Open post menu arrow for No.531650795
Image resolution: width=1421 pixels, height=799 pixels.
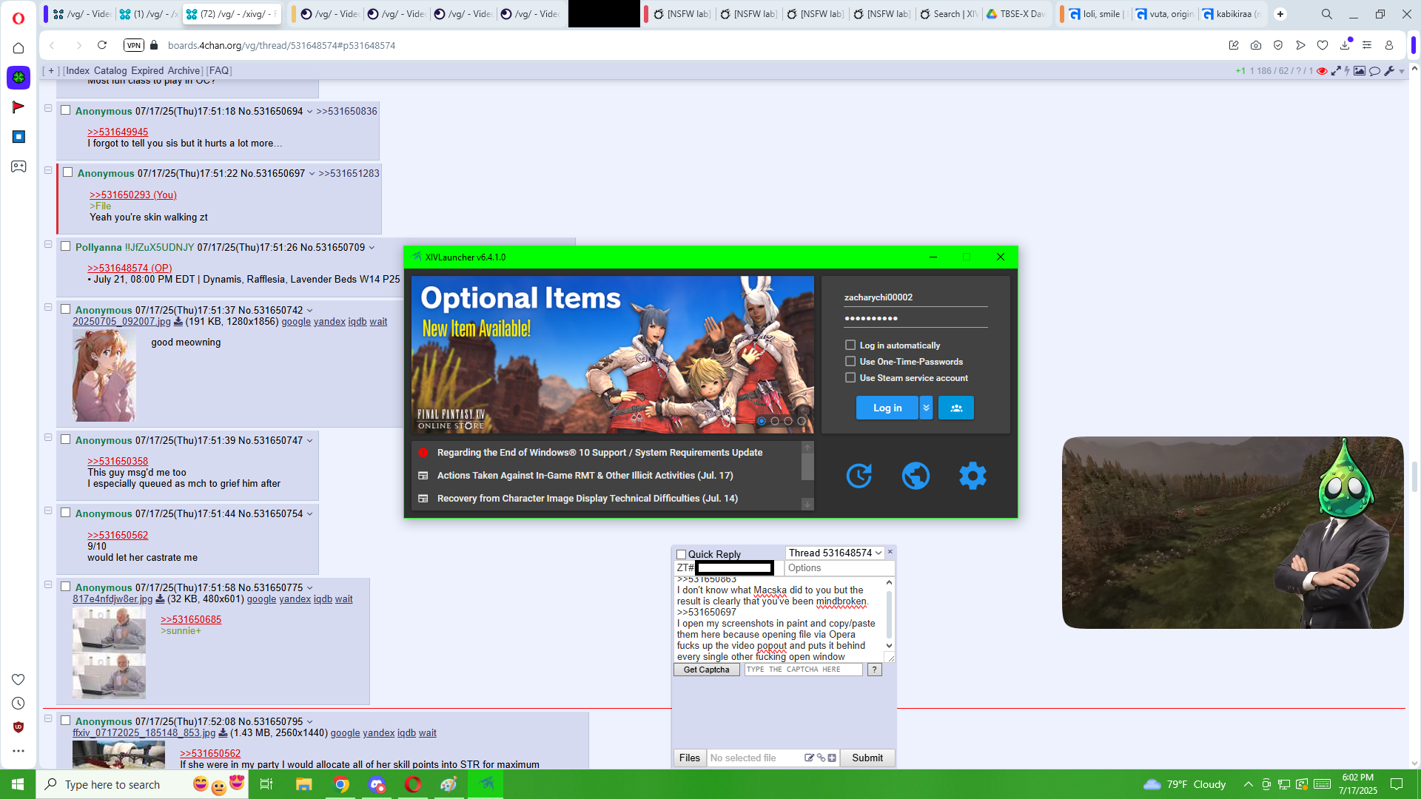tap(309, 722)
